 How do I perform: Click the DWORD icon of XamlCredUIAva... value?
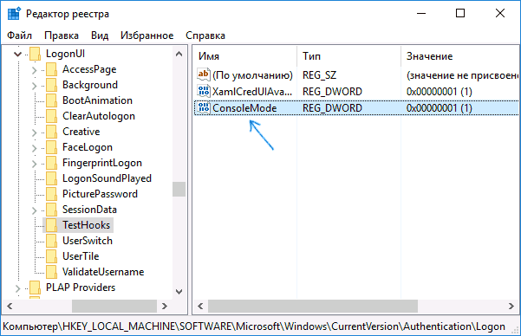(x=204, y=91)
